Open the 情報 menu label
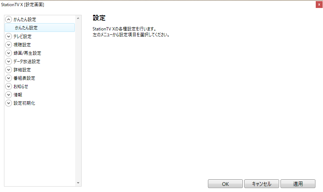323x192 pixels. click(18, 95)
